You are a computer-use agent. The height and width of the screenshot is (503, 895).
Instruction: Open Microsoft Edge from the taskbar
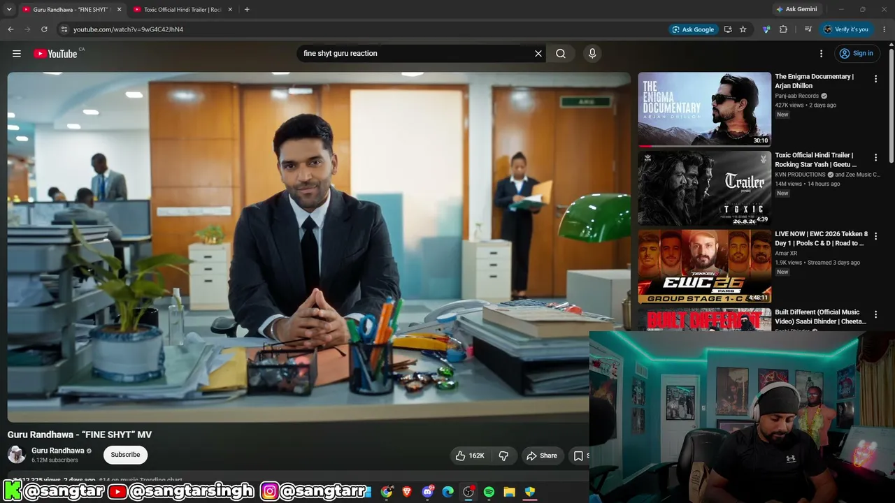tap(448, 492)
